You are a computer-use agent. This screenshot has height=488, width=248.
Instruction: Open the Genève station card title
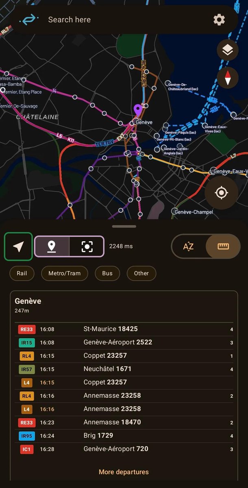[x=28, y=301]
